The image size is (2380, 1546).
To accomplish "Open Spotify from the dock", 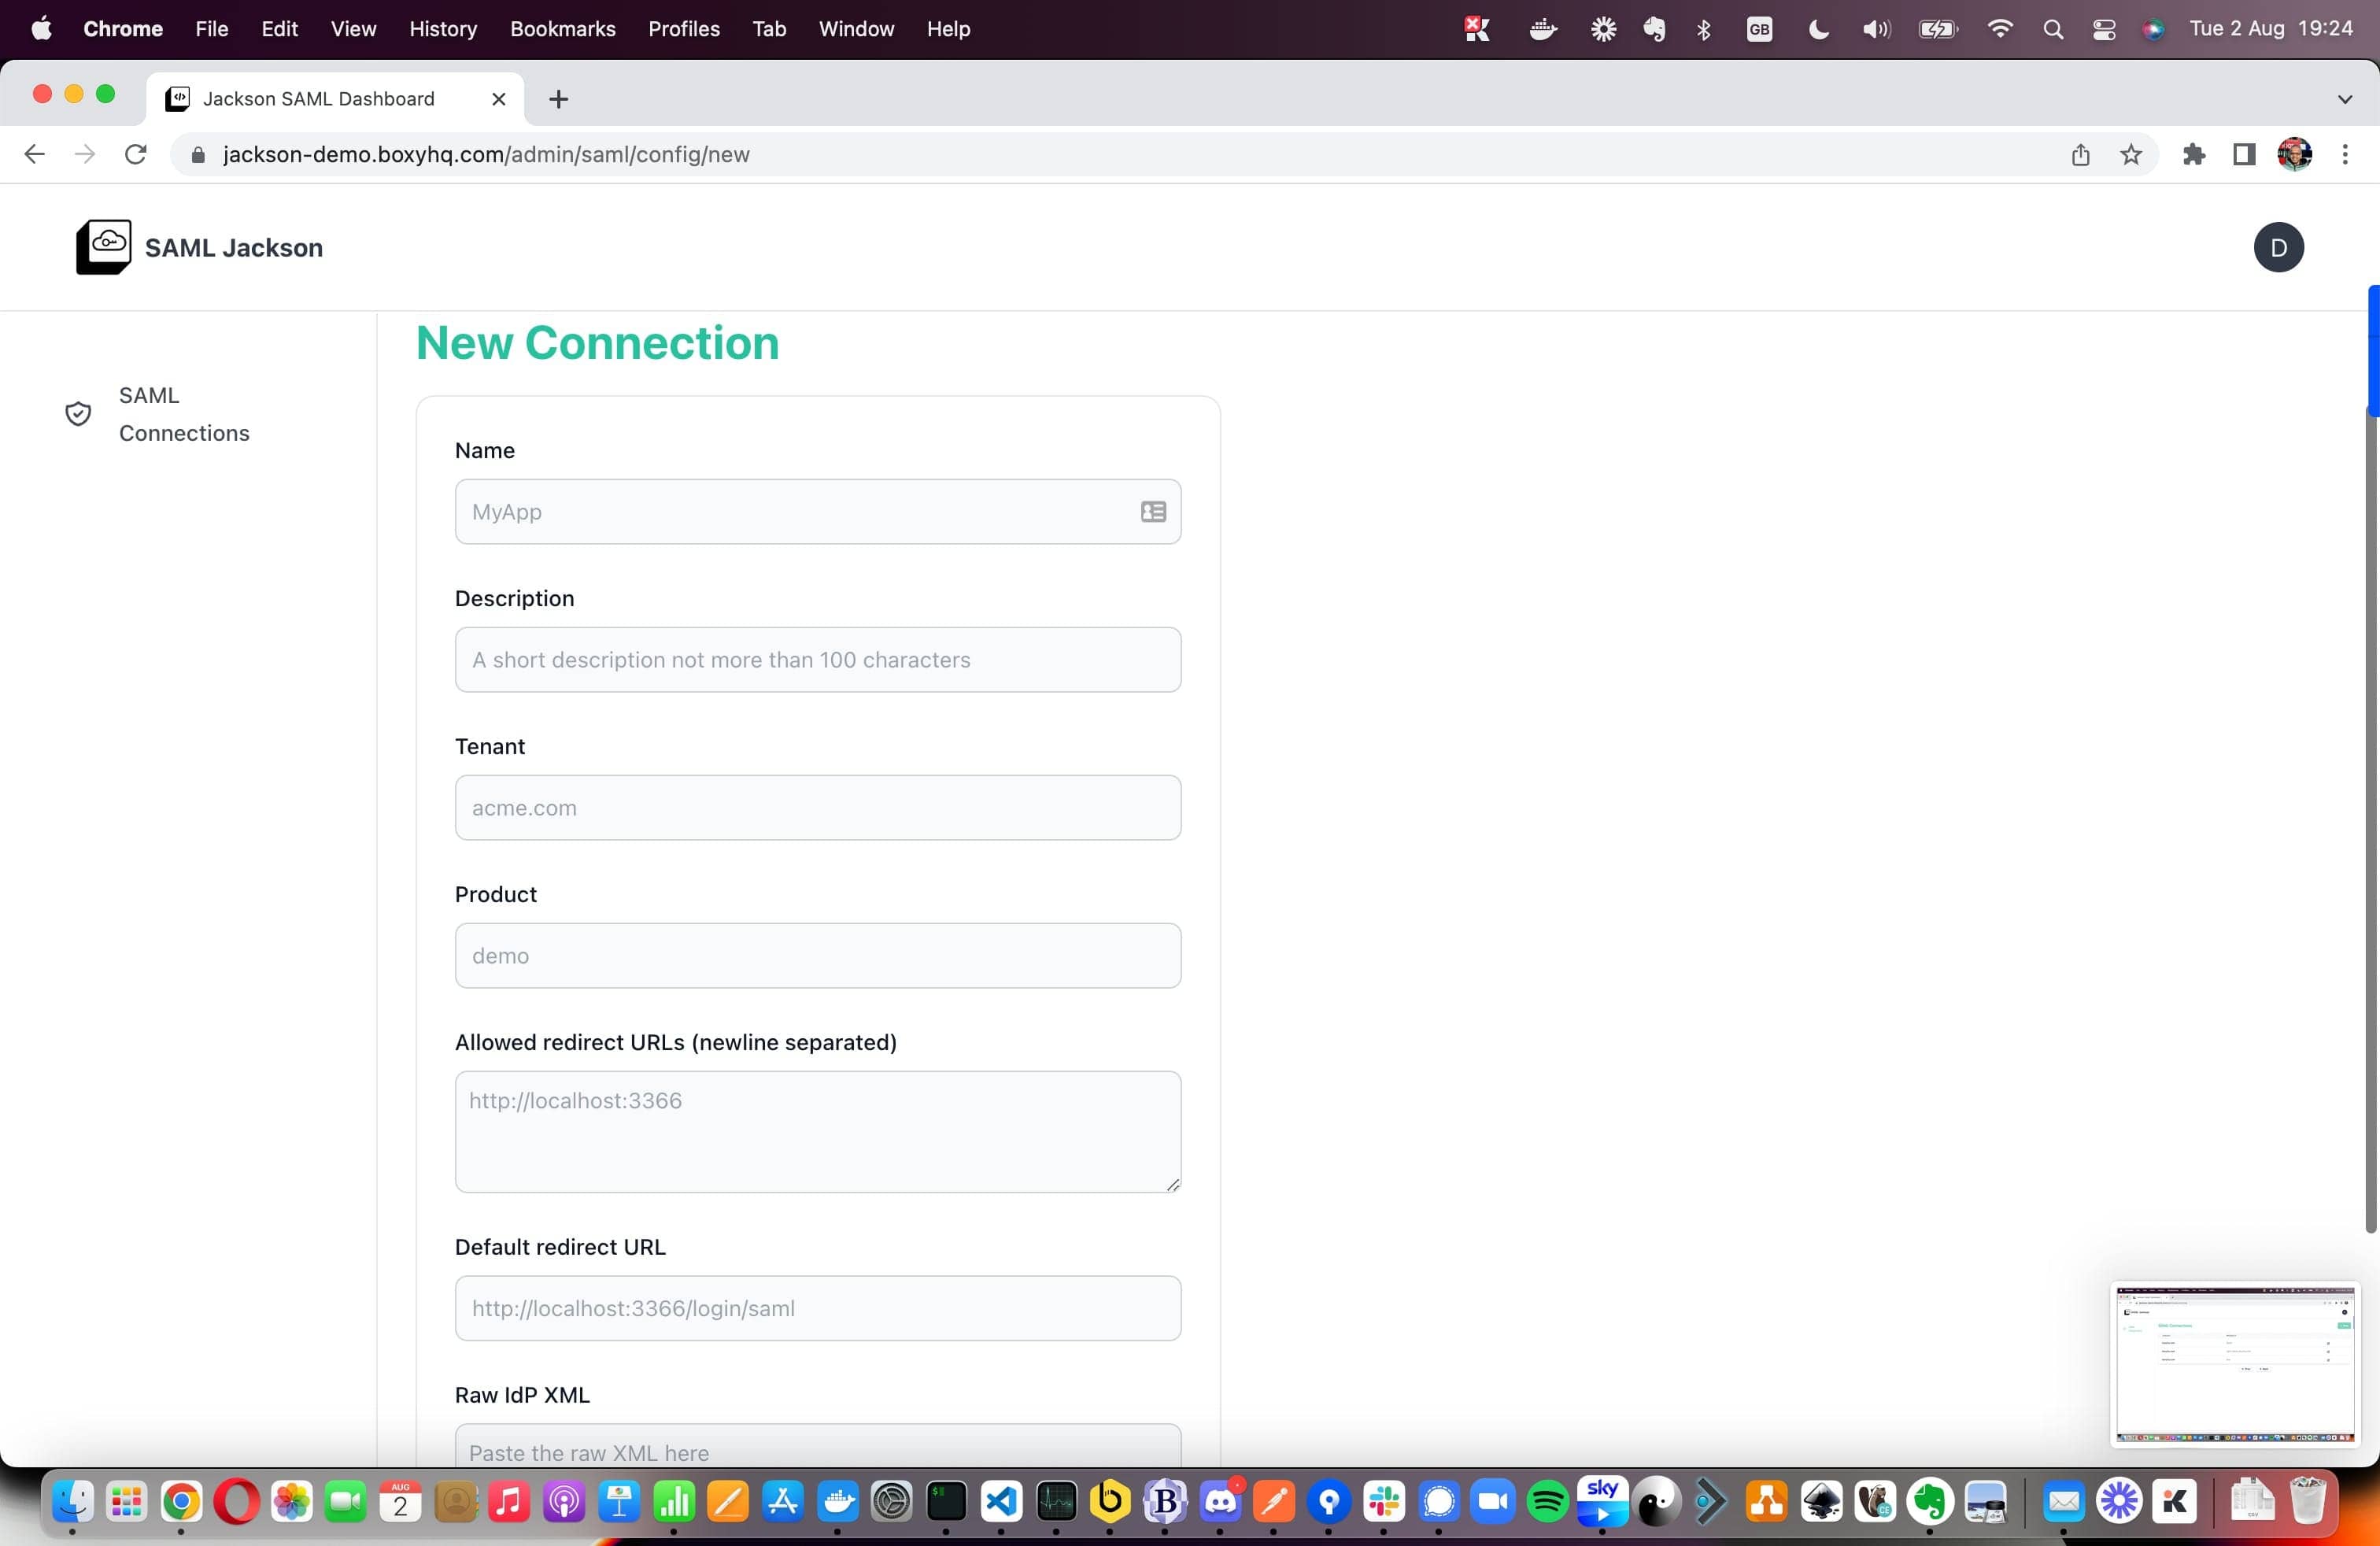I will (1547, 1501).
